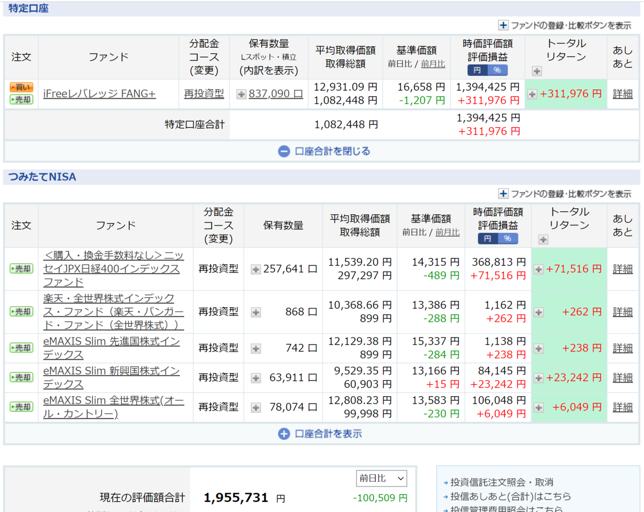The width and height of the screenshot is (644, 512).
Task: Open the 前日比 dropdown near total valuation
Action: (x=382, y=478)
